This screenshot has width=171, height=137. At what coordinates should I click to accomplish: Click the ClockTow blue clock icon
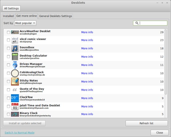(x=15, y=98)
